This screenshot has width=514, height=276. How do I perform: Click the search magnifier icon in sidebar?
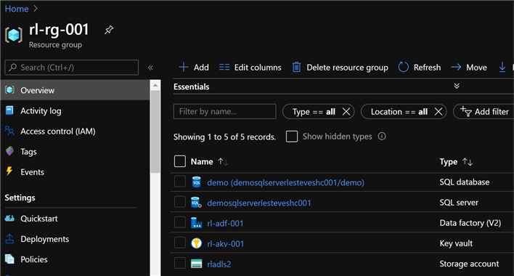click(13, 68)
